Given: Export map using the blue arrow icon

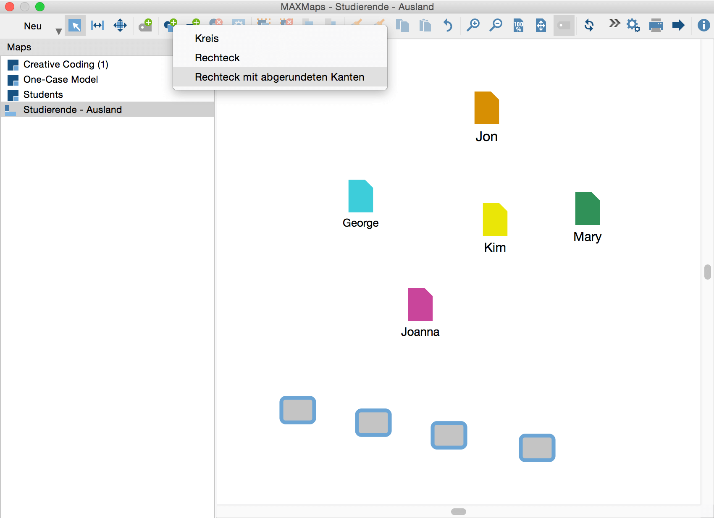Looking at the screenshot, I should point(678,25).
